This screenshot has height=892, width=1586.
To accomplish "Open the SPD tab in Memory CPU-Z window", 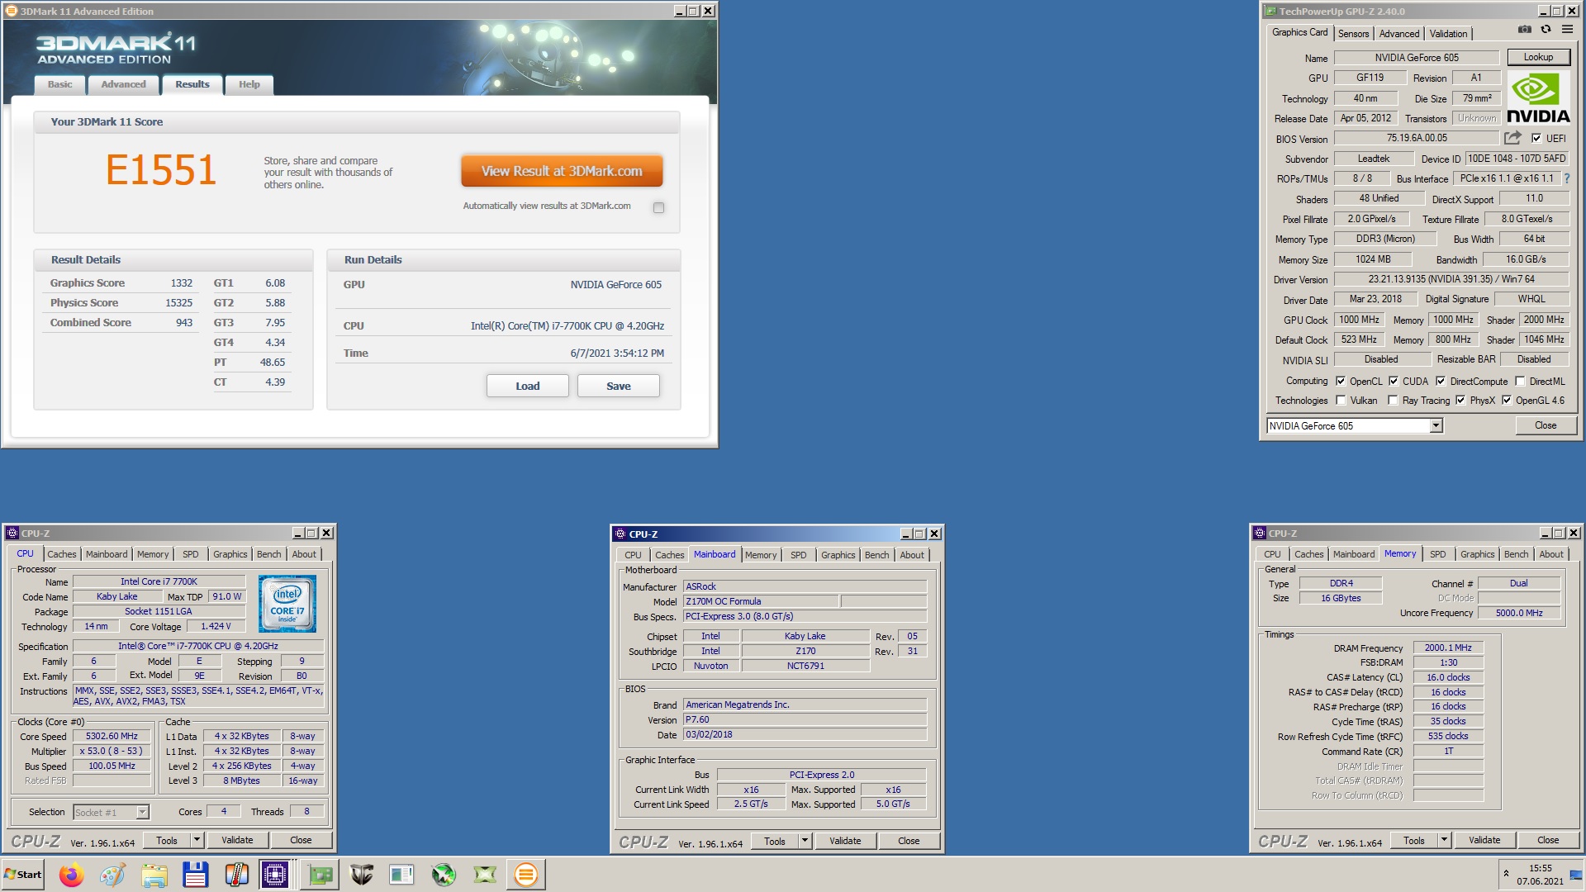I will pos(1437,554).
